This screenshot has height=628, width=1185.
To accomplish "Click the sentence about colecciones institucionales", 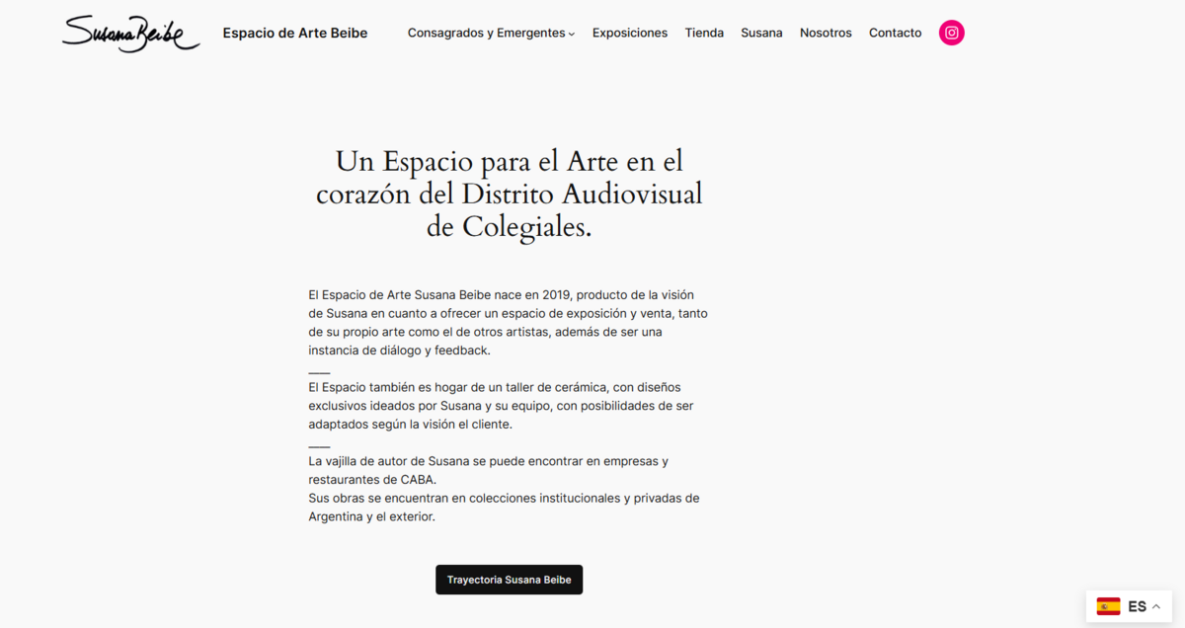I will tap(504, 507).
